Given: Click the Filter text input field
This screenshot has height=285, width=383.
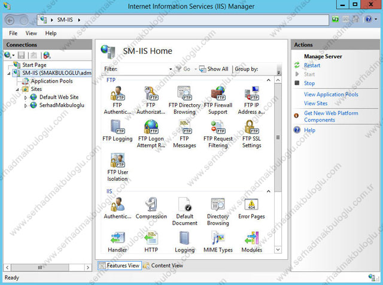Looking at the screenshot, I should [x=144, y=69].
